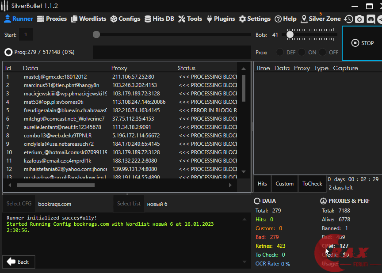Click the Bots count slider handle

coord(290,34)
